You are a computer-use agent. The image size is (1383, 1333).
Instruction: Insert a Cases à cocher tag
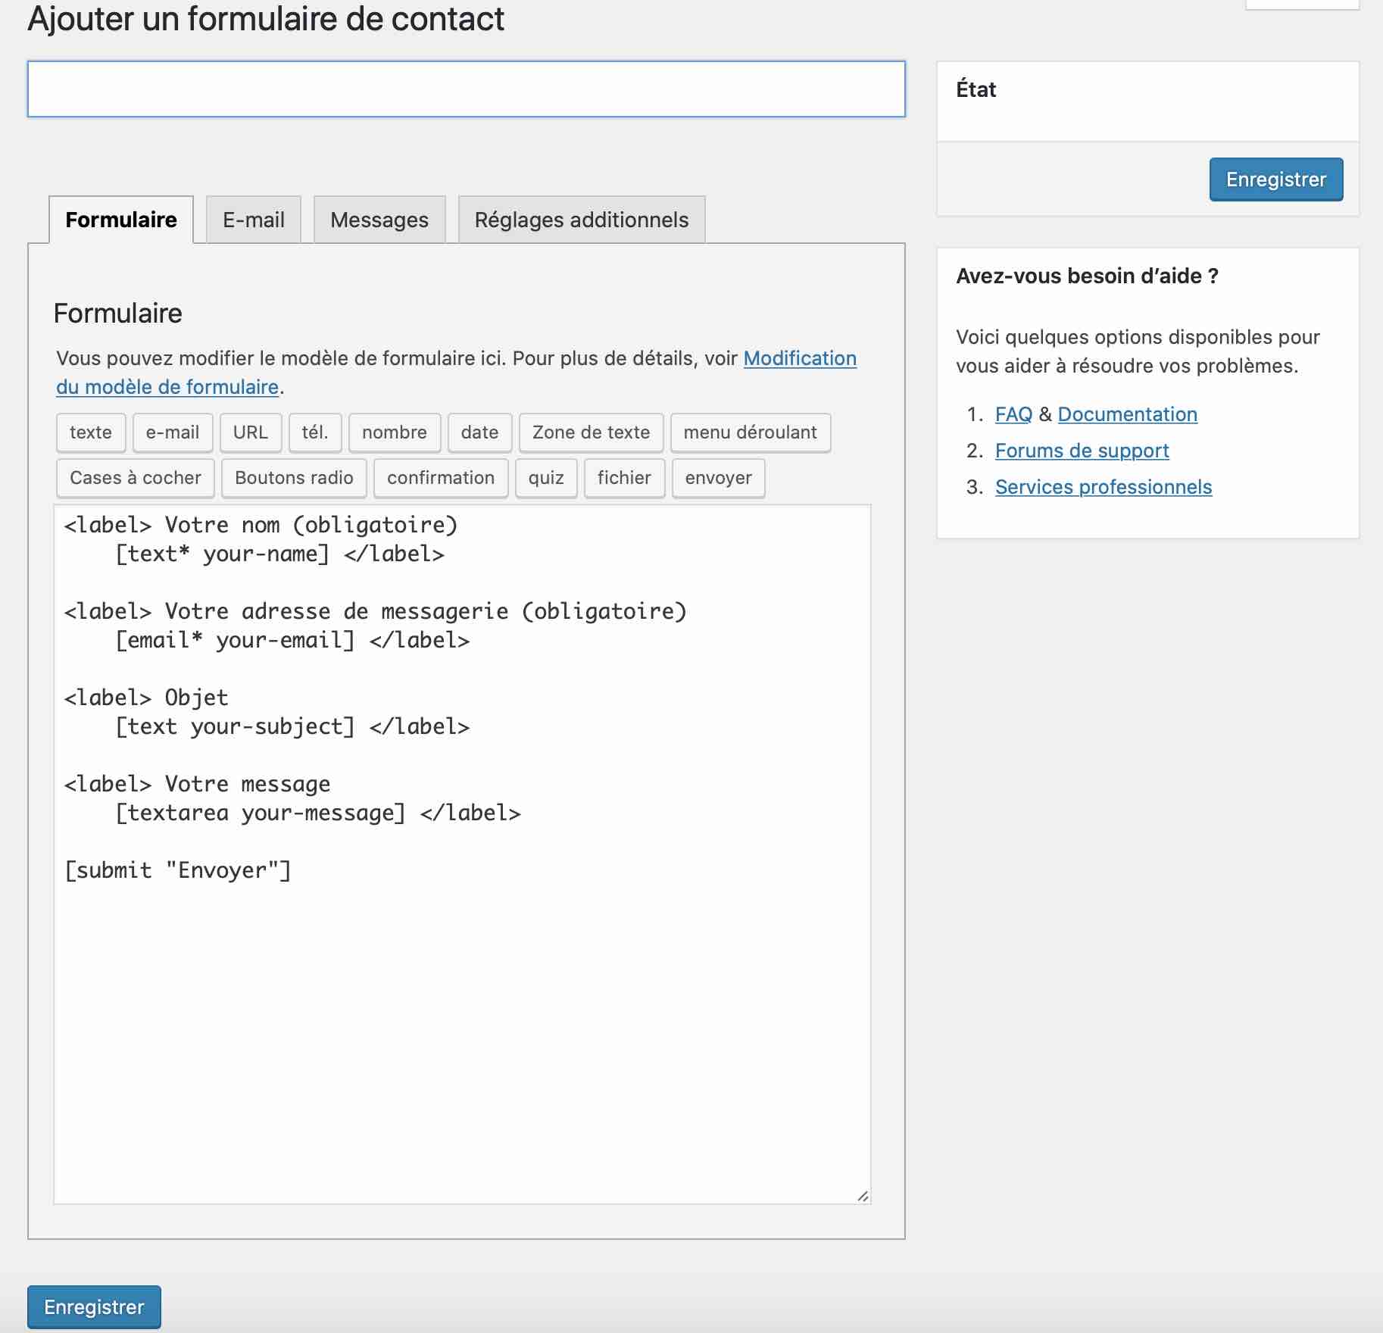tap(135, 478)
